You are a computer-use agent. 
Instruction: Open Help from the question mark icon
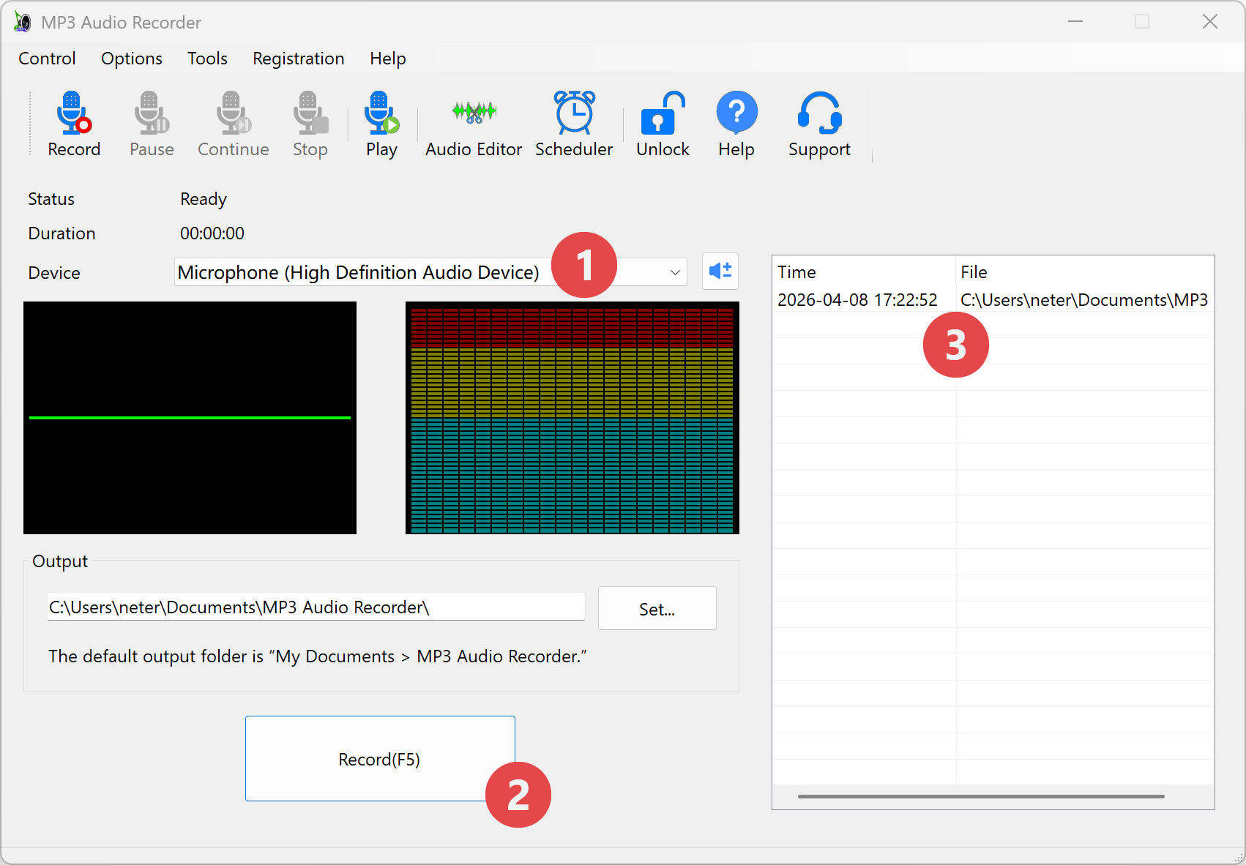[x=736, y=112]
